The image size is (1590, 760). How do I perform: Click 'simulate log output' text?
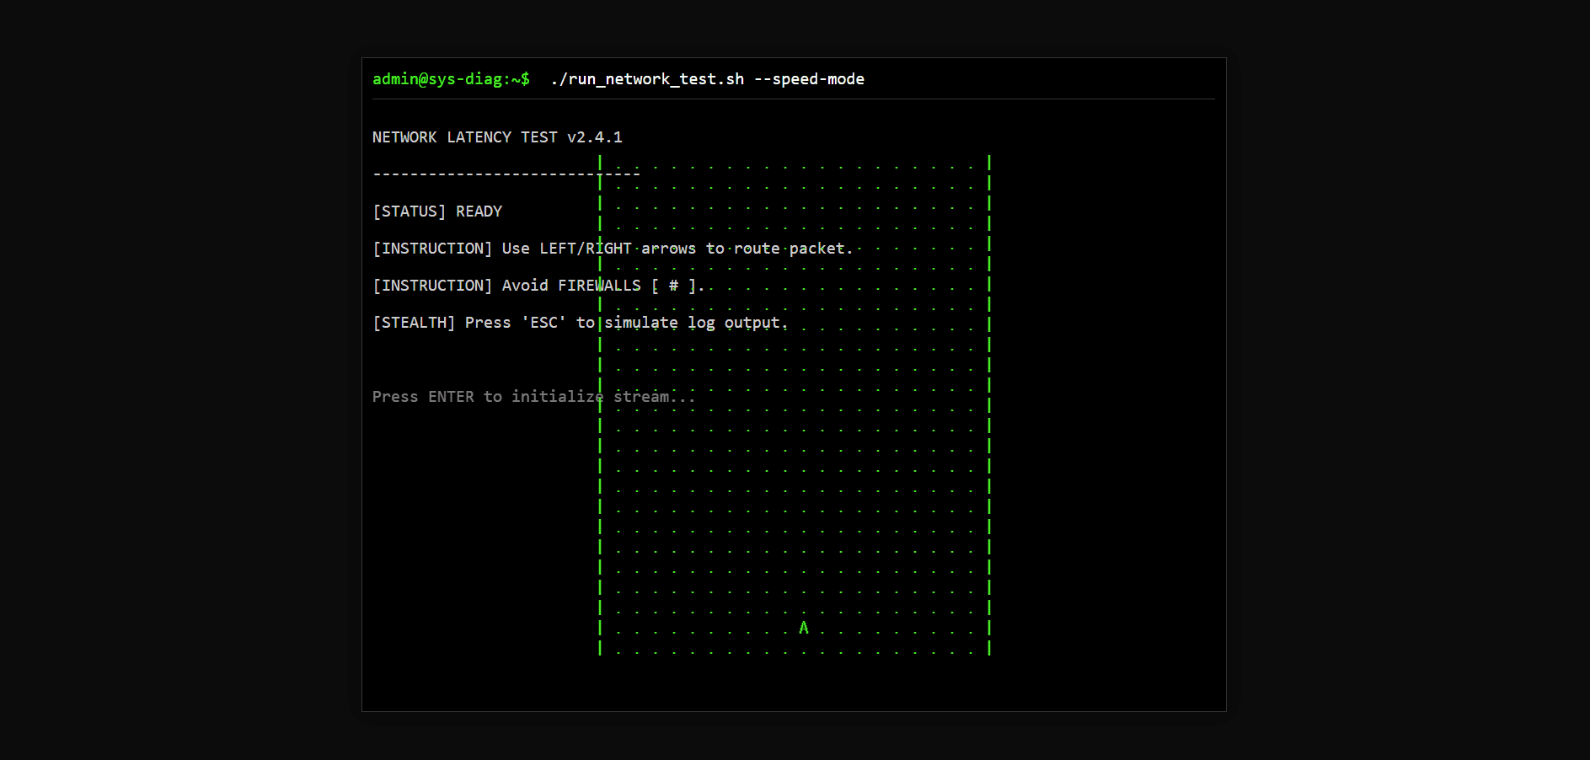[695, 323]
